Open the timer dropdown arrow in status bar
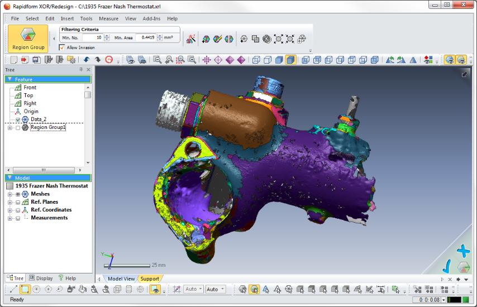 [444, 300]
